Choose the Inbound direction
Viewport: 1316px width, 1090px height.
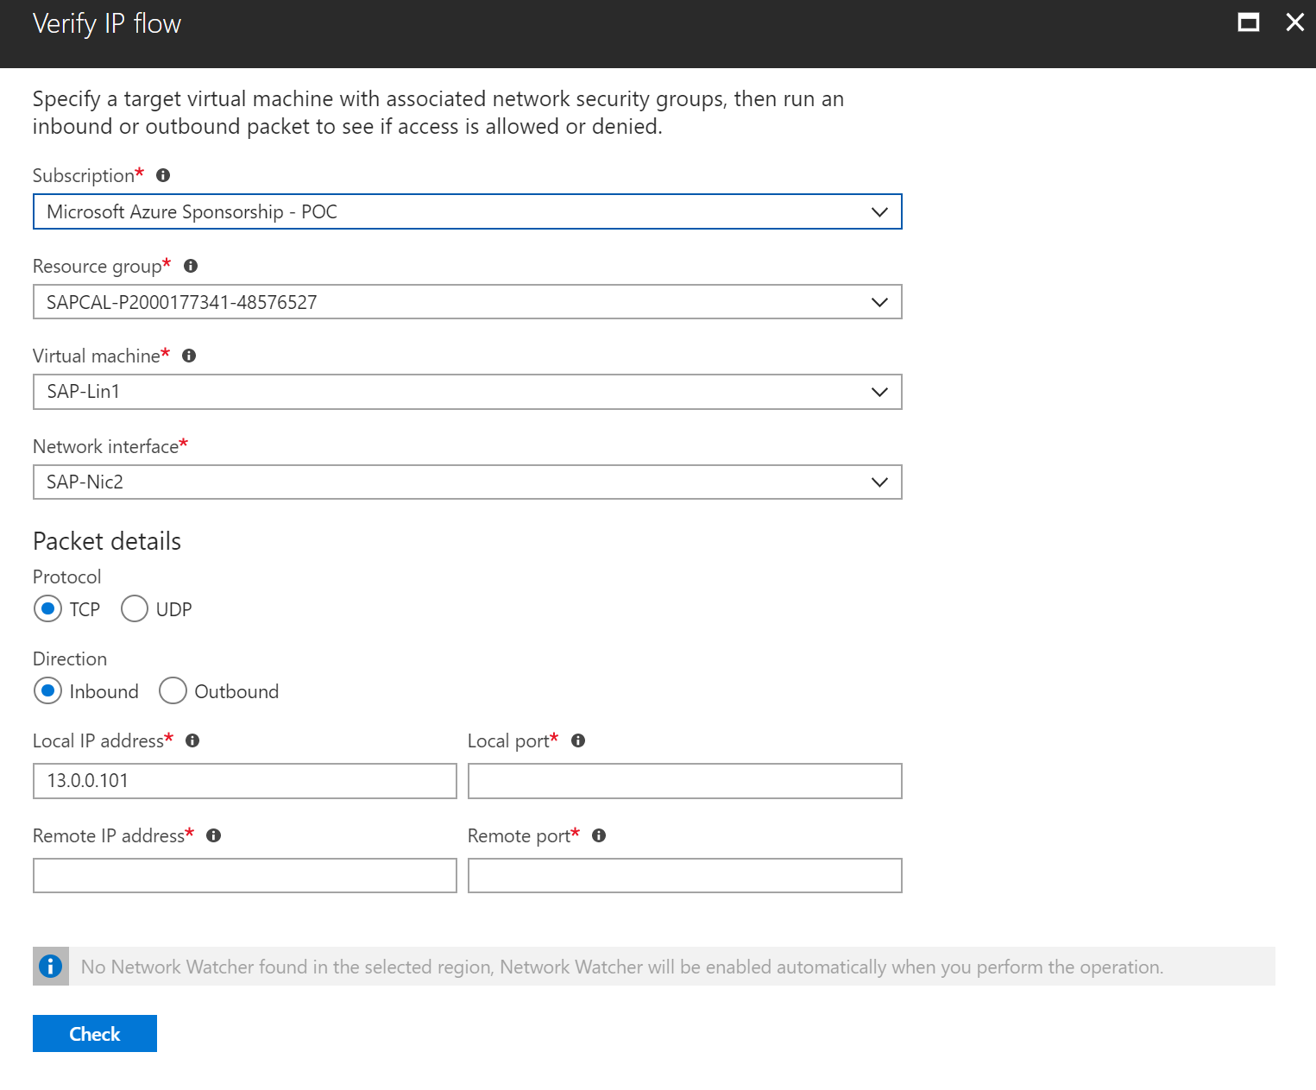(x=48, y=690)
